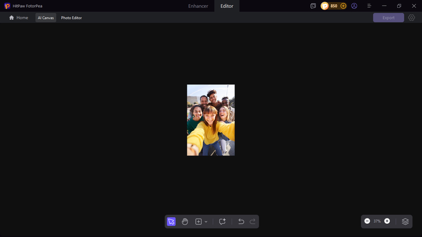Open the AI chat sparkle tool
The height and width of the screenshot is (237, 422).
pyautogui.click(x=222, y=221)
